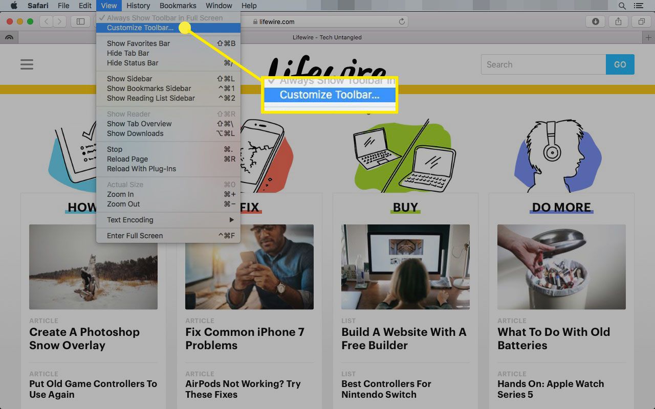This screenshot has width=655, height=409.
Task: Open the Bookmarks menu
Action: click(178, 6)
